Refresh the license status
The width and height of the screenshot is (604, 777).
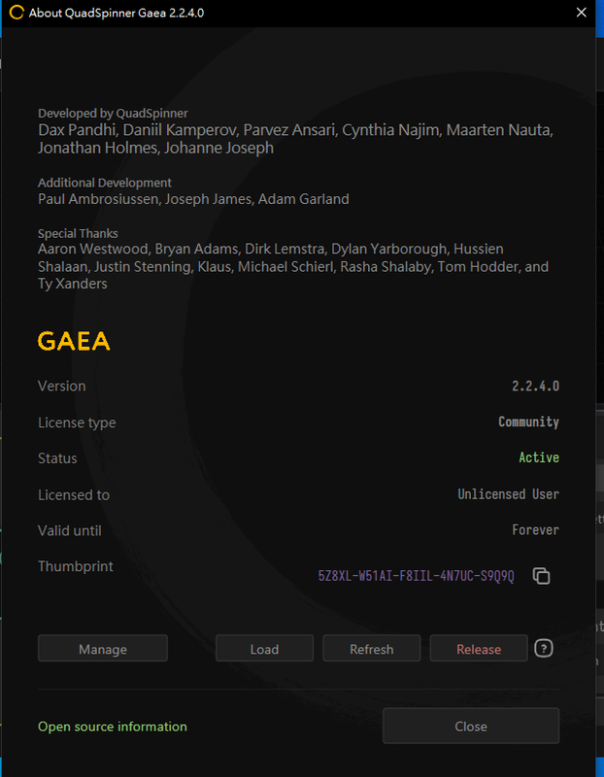[x=372, y=648]
